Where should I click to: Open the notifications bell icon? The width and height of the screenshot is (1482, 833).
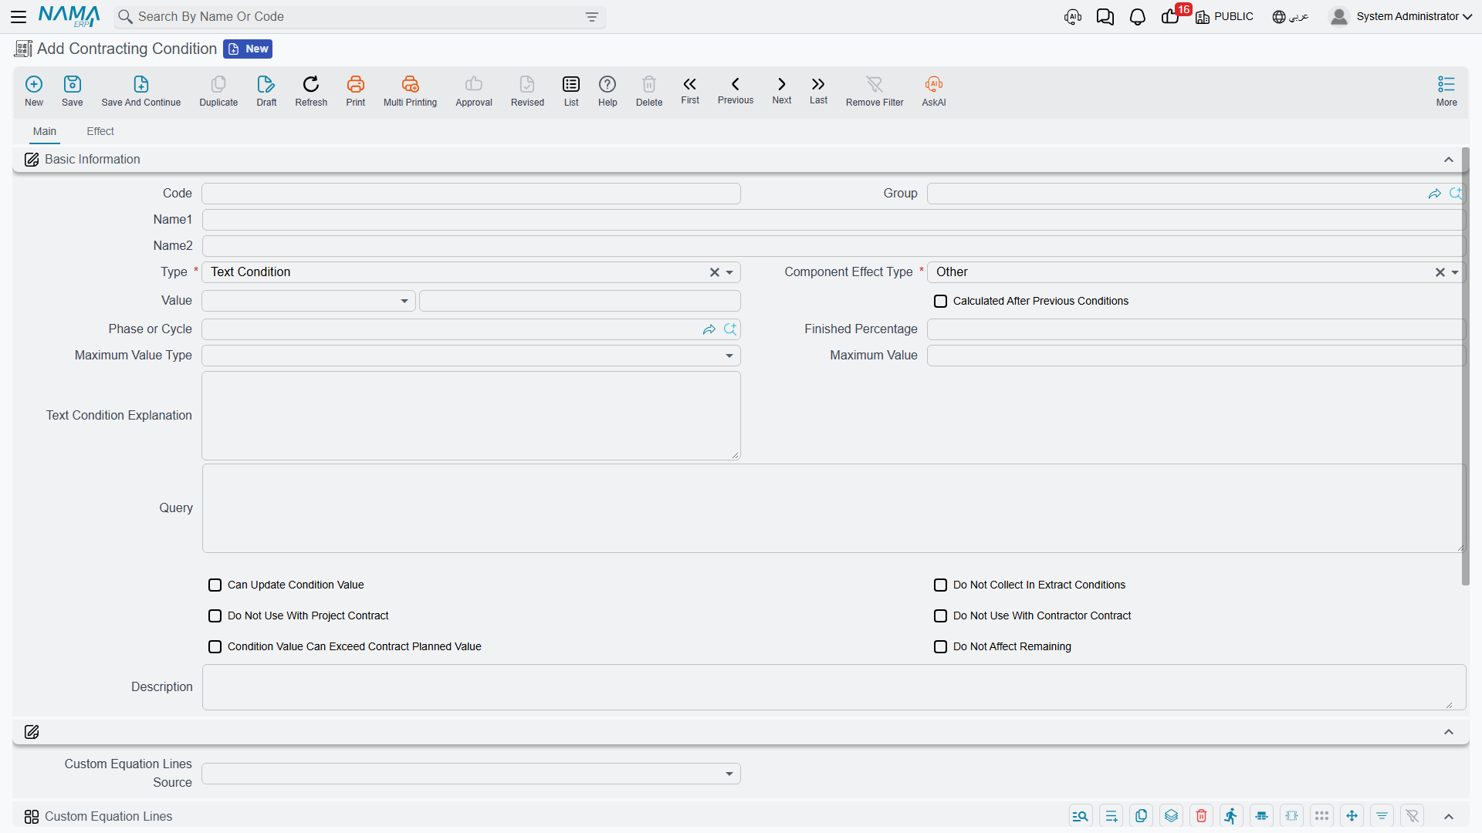pyautogui.click(x=1137, y=17)
